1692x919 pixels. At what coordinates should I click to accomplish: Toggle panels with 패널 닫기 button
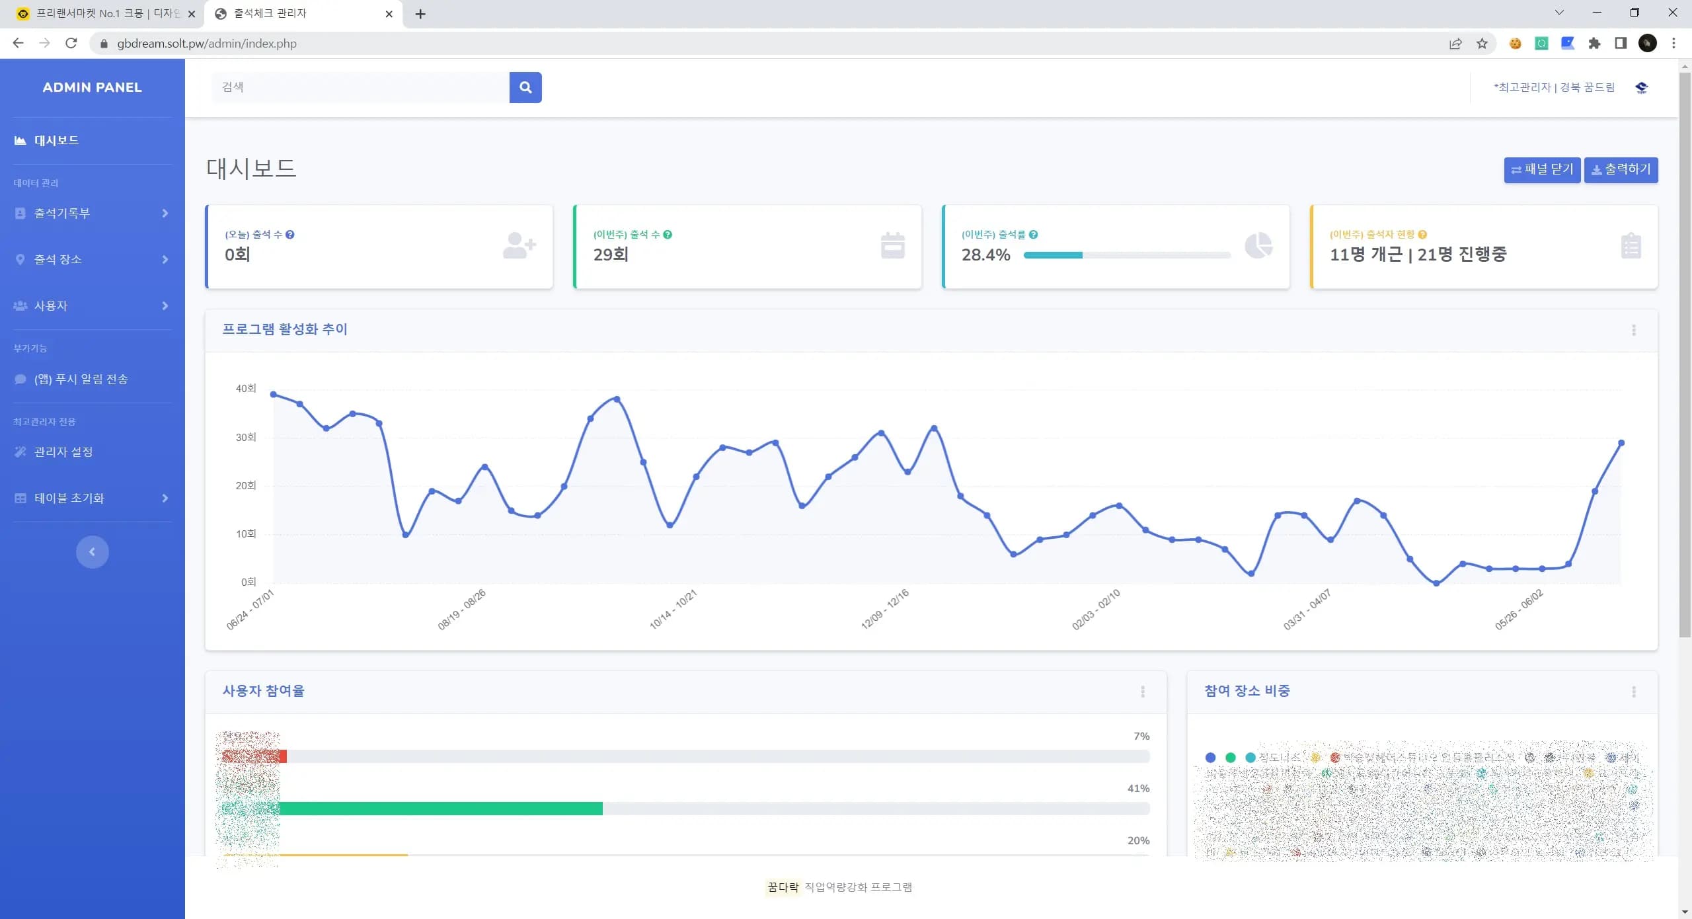coord(1542,170)
